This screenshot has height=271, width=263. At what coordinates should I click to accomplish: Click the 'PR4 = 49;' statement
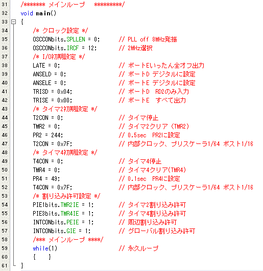click(46, 179)
